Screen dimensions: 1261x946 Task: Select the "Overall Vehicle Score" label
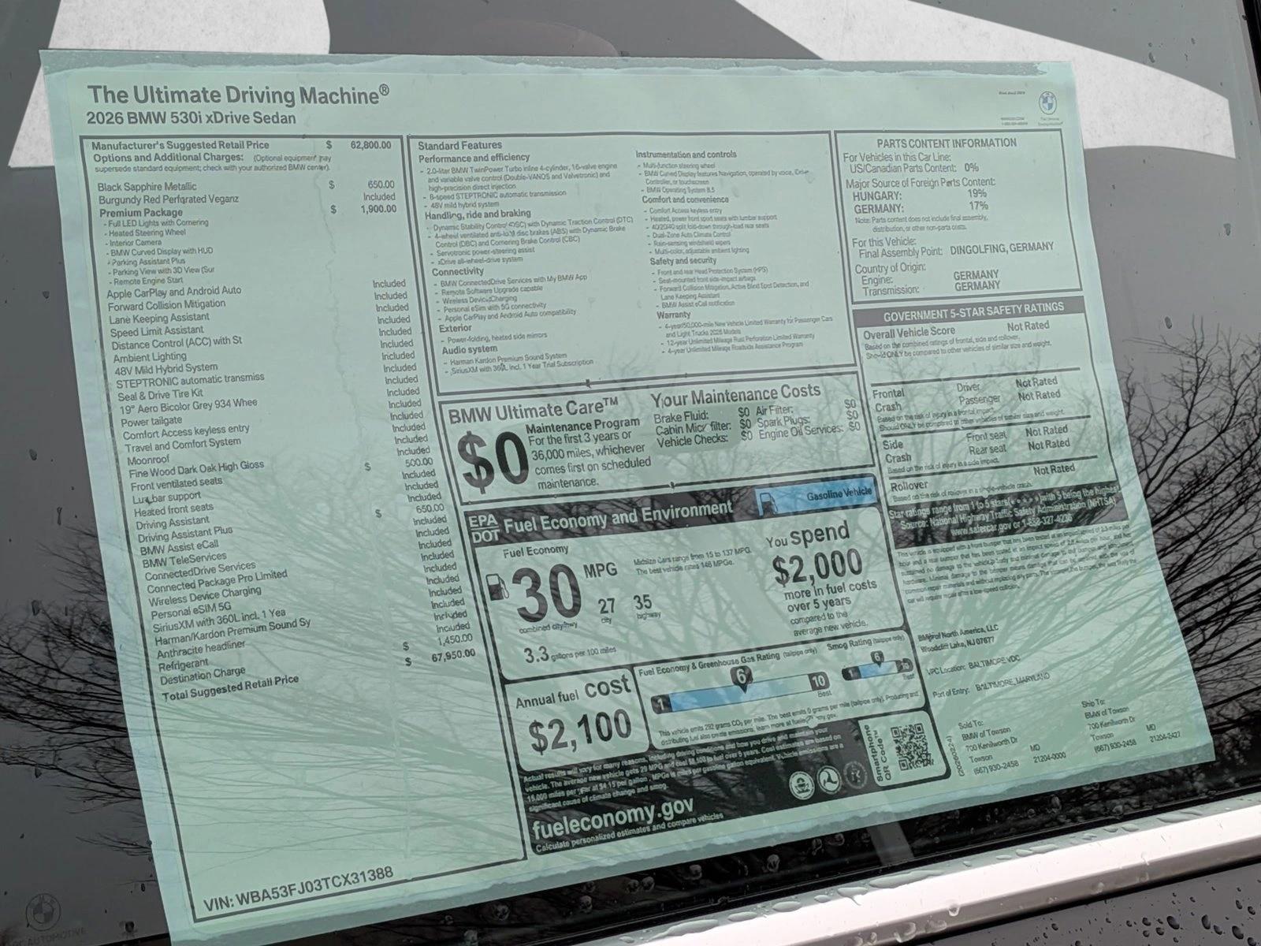click(x=909, y=332)
